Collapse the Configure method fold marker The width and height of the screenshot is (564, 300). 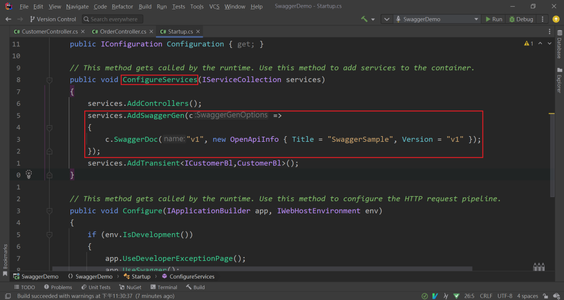point(50,211)
